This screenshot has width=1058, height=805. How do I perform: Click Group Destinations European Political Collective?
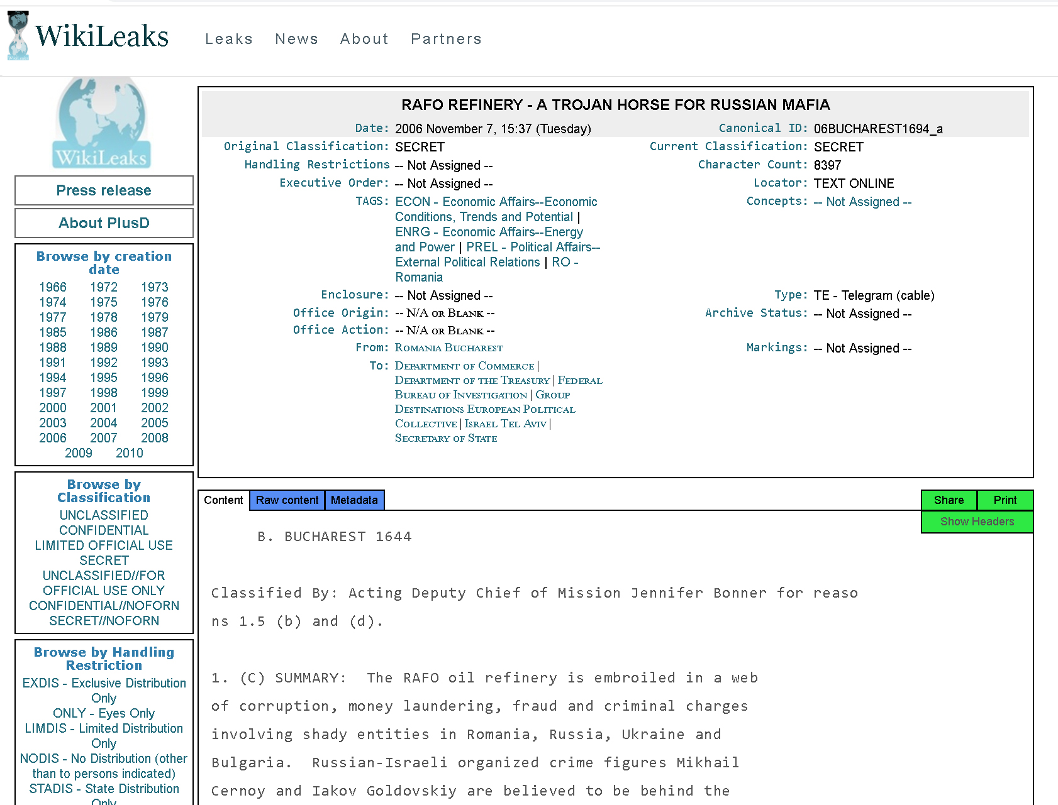(x=485, y=409)
